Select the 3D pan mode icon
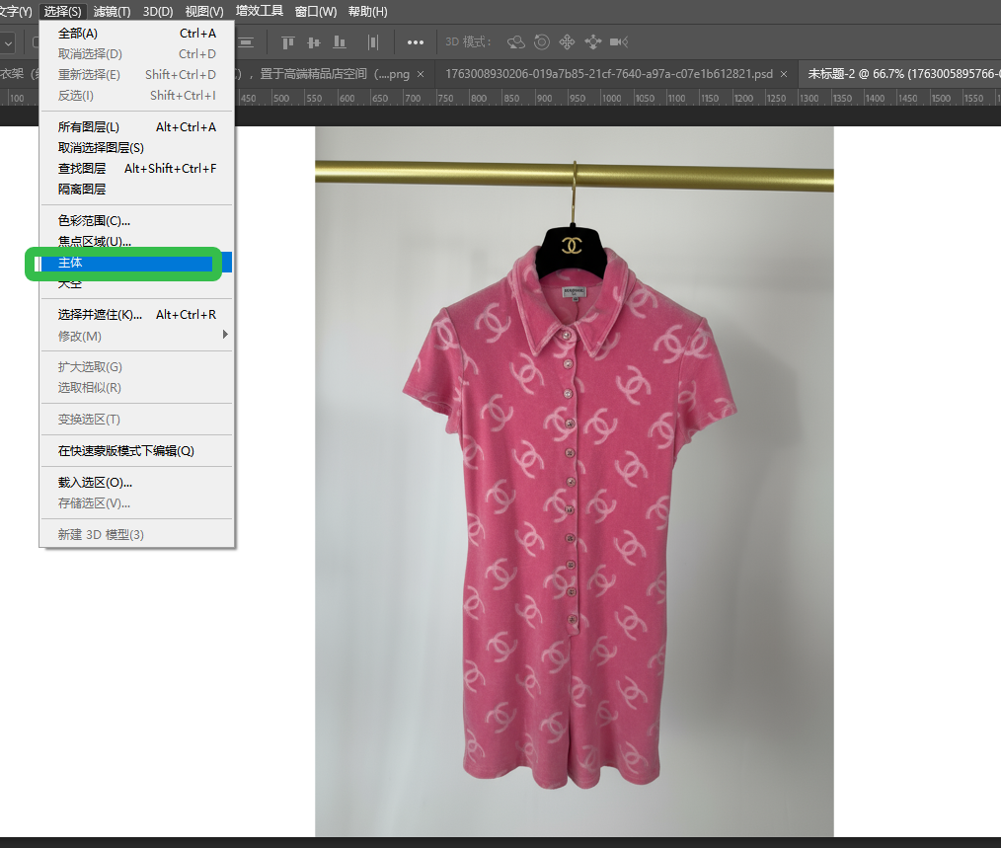Screen dimensions: 1001x848 (x=568, y=42)
